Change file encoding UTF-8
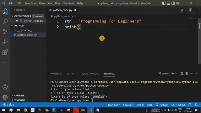The image size is (201, 113). click(x=140, y=105)
